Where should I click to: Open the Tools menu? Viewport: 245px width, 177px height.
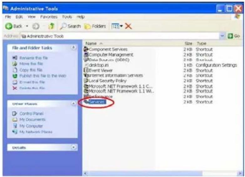[67, 17]
